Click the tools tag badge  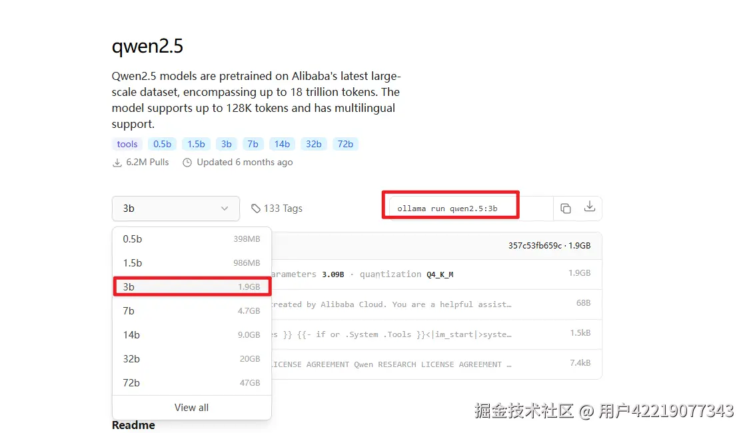(x=127, y=144)
